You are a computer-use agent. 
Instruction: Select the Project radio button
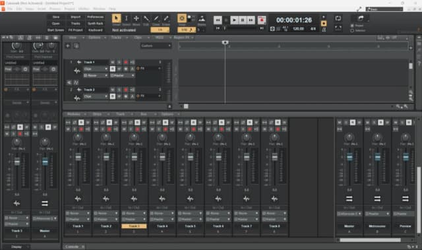point(352,26)
